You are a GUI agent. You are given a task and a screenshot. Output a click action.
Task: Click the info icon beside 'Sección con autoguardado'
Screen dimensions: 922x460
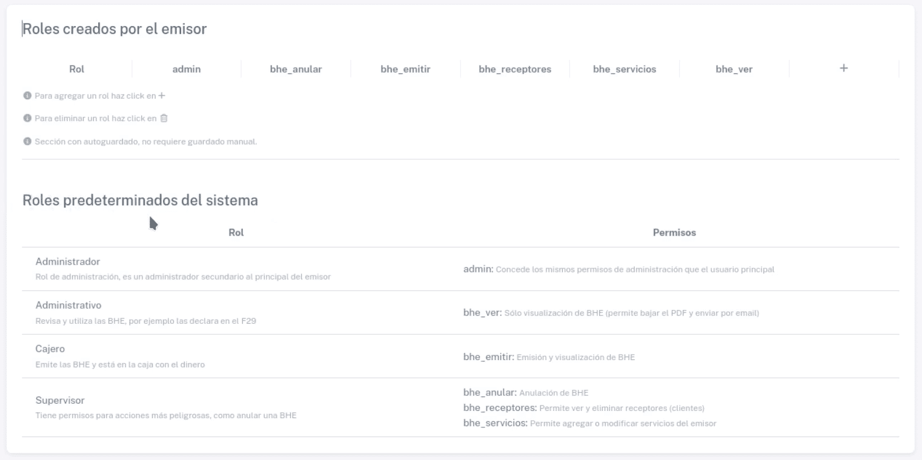(27, 142)
